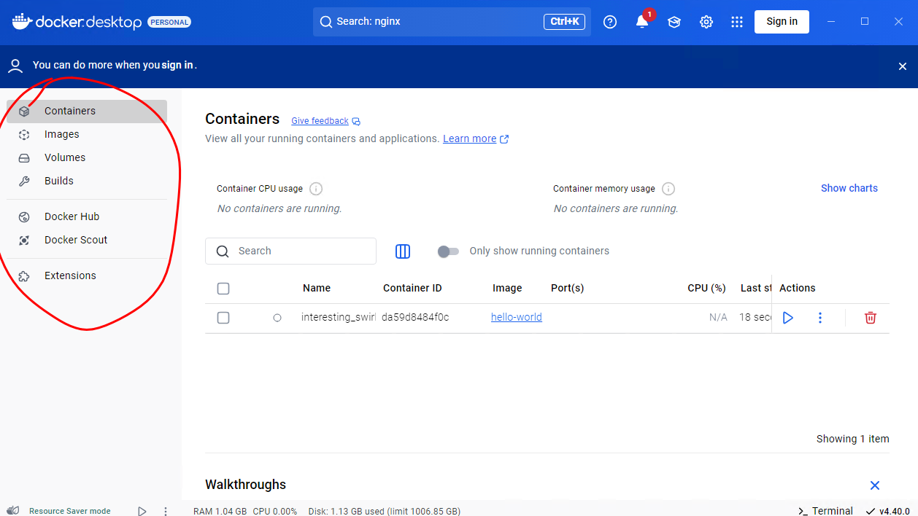Screen dimensions: 918x516
Task: Sort by Name column header
Action: (x=317, y=288)
